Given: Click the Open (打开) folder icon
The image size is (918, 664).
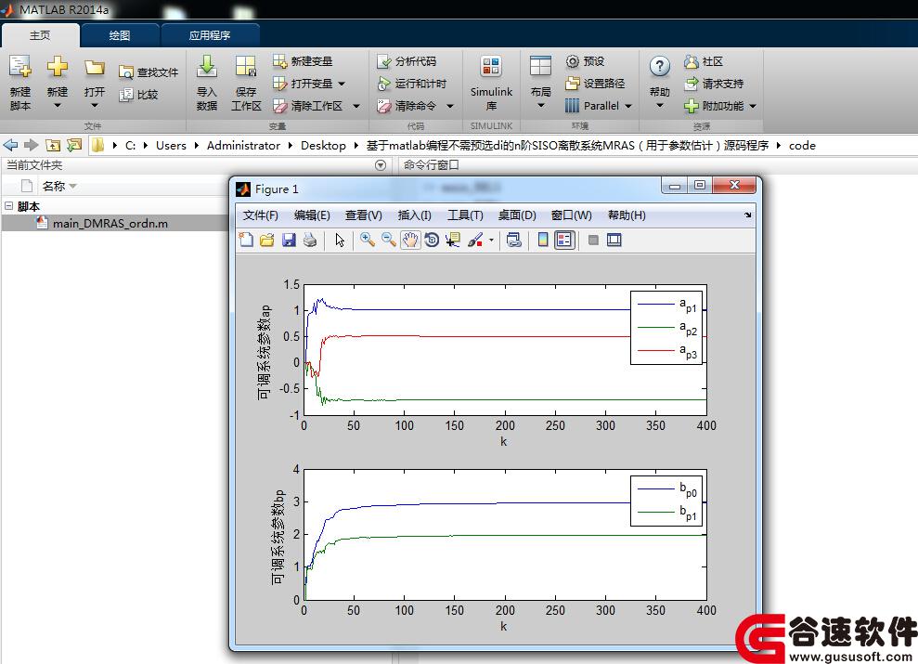Looking at the screenshot, I should 95,68.
